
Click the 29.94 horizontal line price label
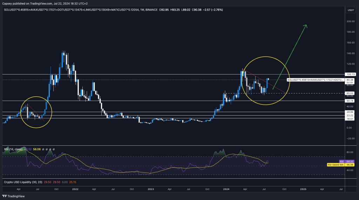(350, 112)
